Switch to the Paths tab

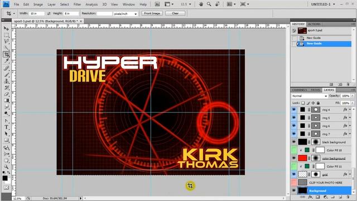coord(316,90)
